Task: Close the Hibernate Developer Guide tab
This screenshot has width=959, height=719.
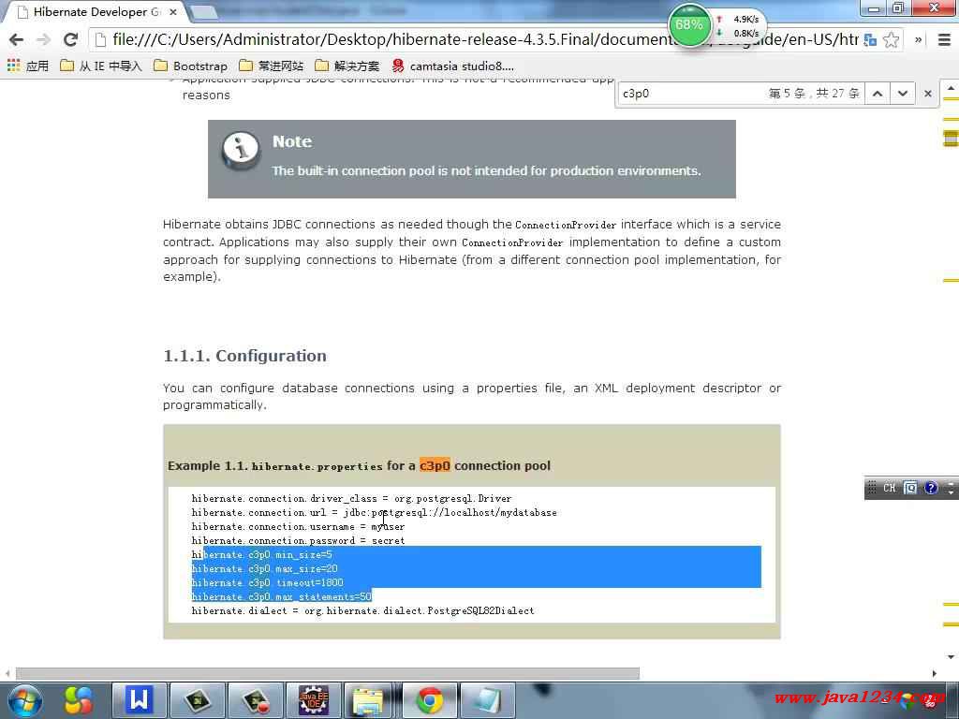Action: pos(173,11)
